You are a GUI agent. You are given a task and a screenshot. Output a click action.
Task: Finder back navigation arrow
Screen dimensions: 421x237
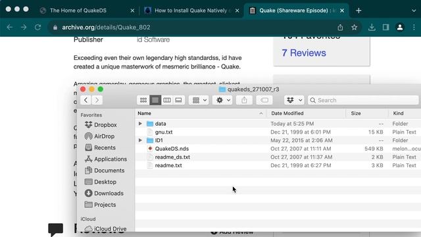[86, 100]
